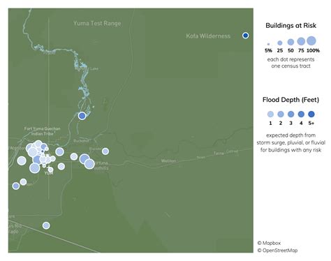
Task: Select the Flood Depth 5+ feet swatch
Action: (311, 114)
